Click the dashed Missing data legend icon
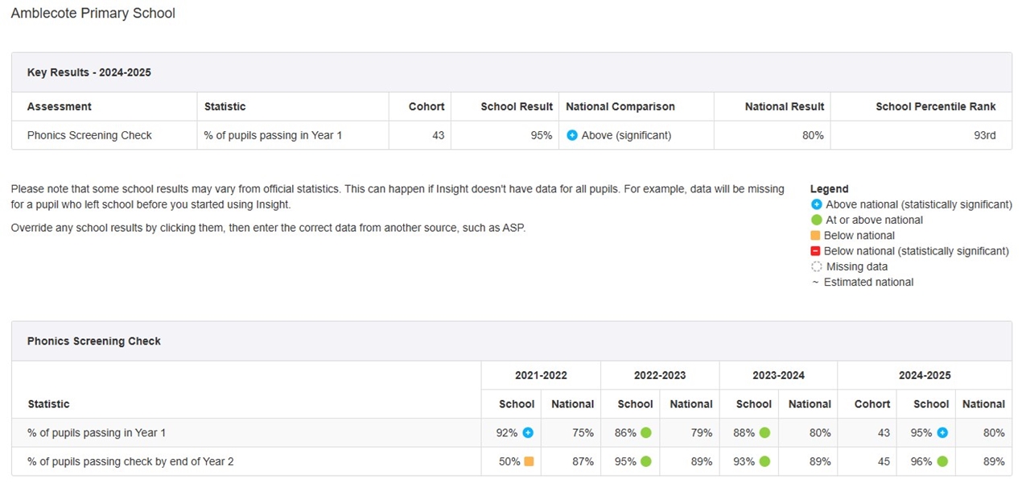The height and width of the screenshot is (487, 1030). pos(817,266)
